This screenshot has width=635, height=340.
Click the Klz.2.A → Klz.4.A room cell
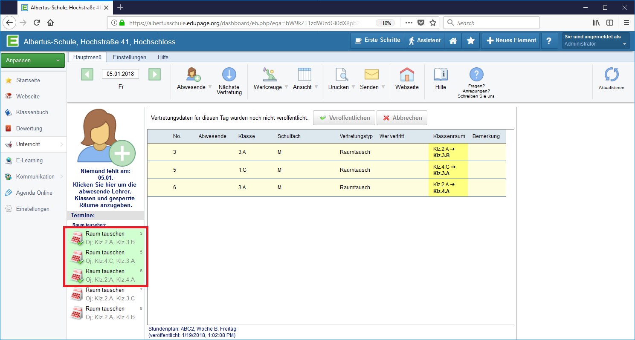[448, 187]
